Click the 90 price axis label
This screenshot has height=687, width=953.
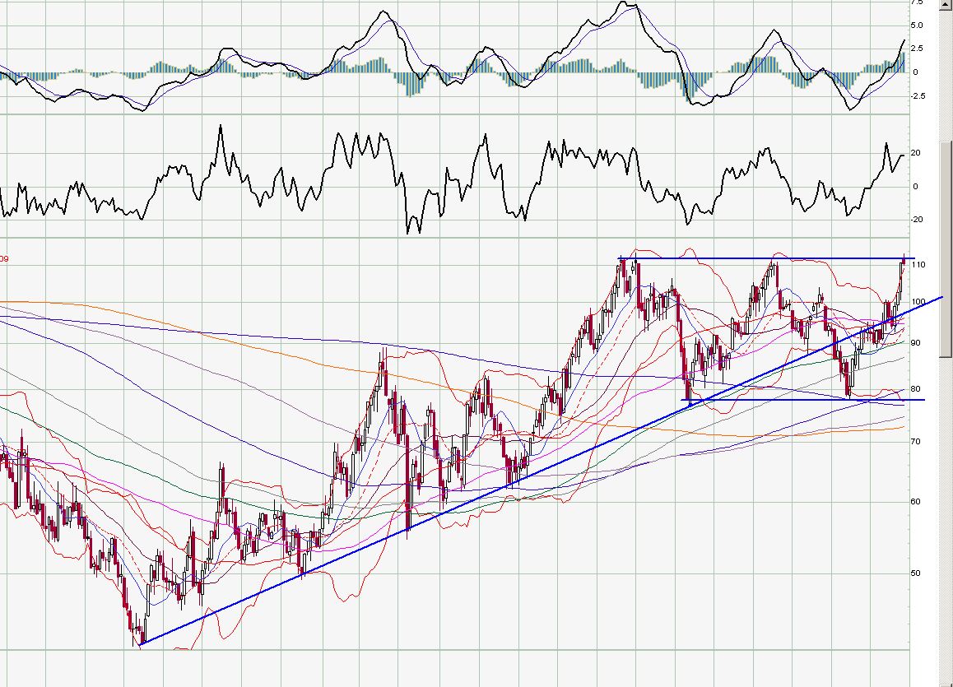(x=916, y=343)
